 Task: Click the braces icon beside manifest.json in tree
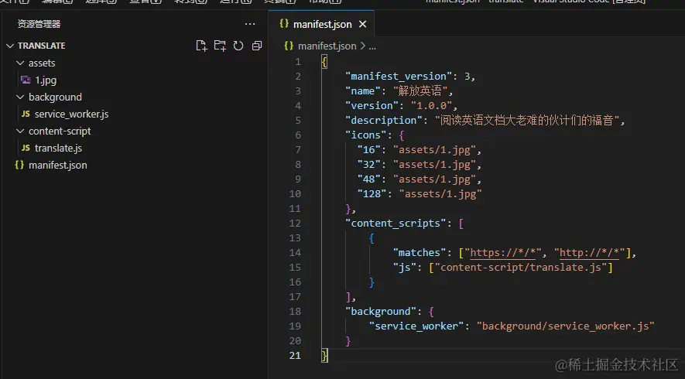pos(19,165)
